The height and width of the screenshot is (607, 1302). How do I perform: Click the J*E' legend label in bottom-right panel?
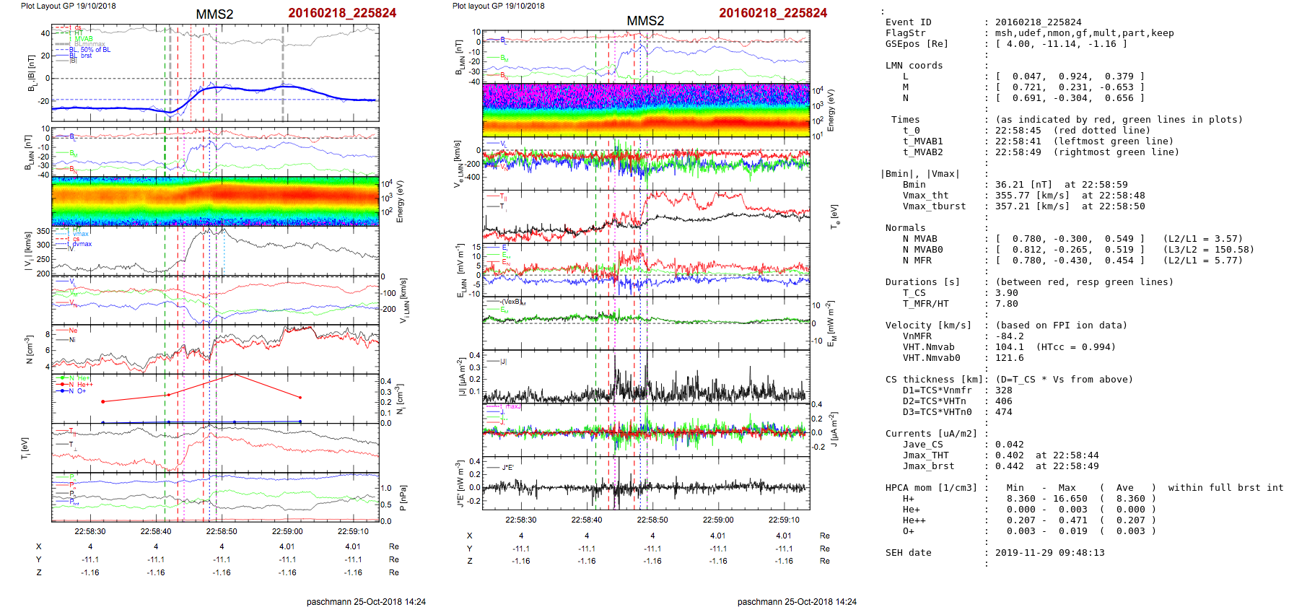click(x=507, y=468)
